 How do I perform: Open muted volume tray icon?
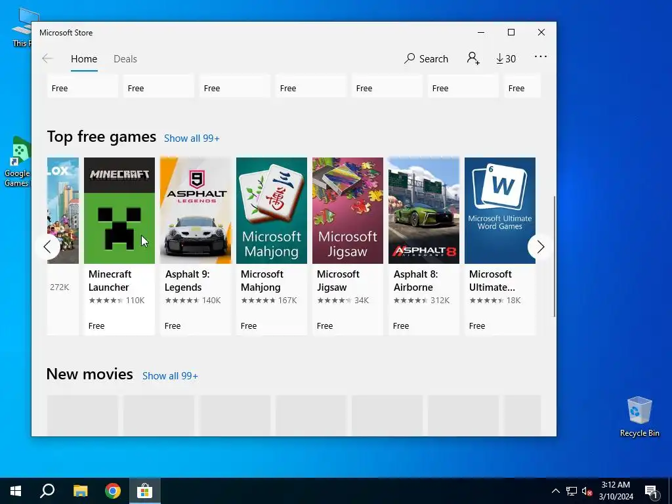click(x=587, y=491)
